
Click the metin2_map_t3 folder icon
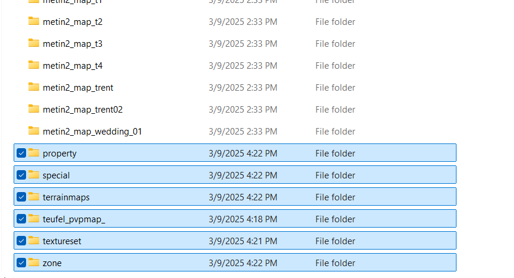34,43
